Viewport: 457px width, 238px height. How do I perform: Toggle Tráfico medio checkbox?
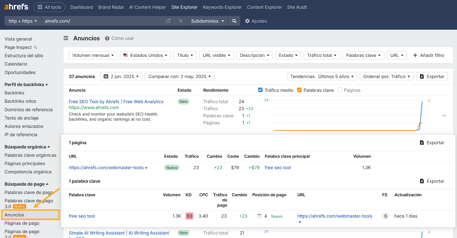coord(260,90)
